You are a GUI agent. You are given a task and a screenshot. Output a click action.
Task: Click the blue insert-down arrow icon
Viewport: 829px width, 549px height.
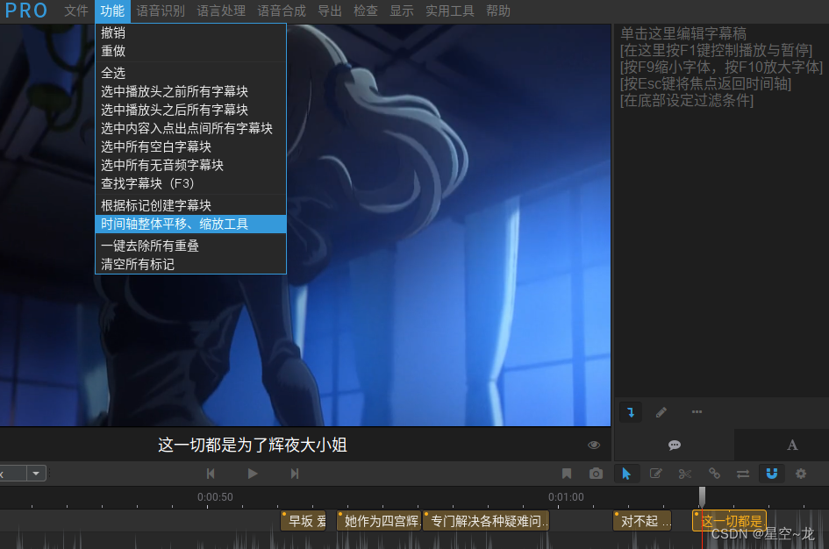(x=631, y=412)
